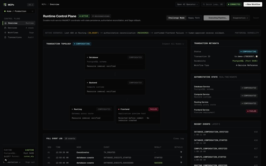
Task: Click the MCPx logo icon
Action: click(x=5, y=5)
